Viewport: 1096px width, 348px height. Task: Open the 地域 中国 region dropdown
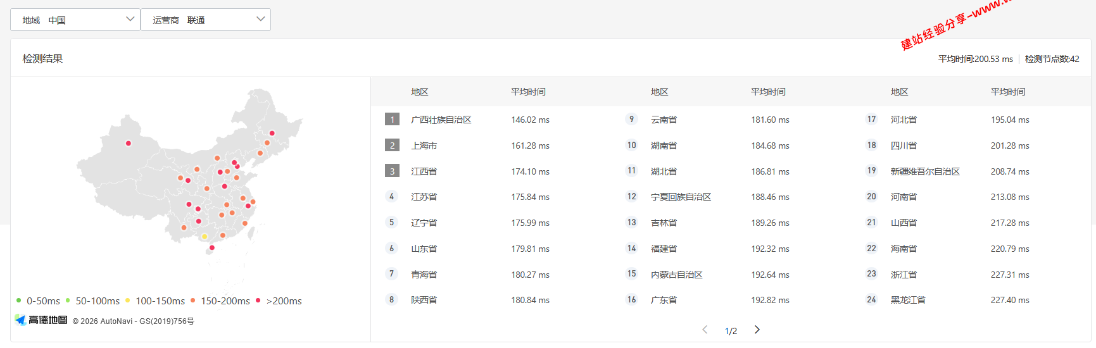(x=75, y=20)
